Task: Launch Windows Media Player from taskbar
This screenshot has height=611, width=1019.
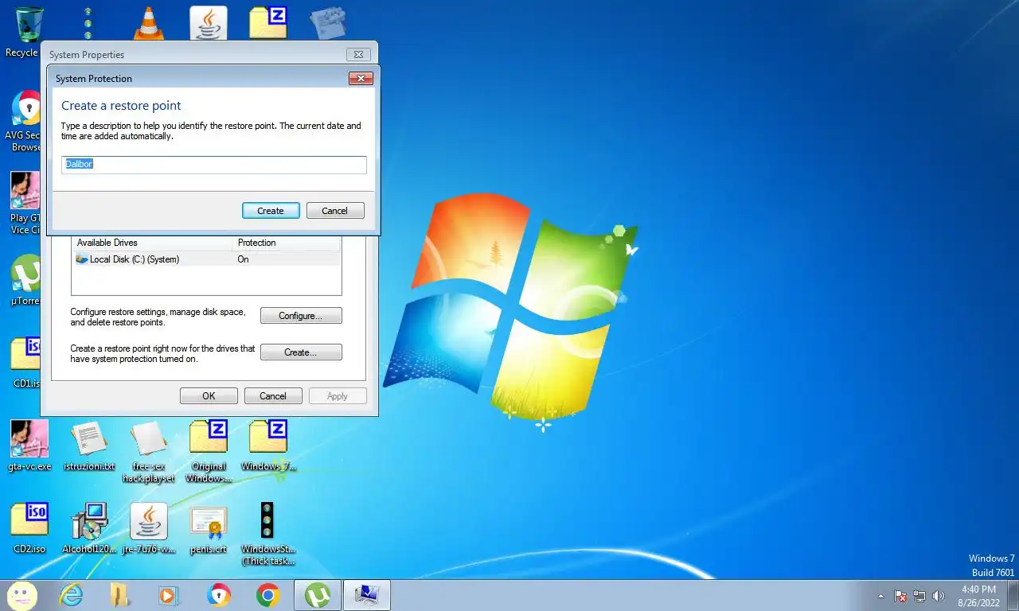Action: click(x=168, y=595)
